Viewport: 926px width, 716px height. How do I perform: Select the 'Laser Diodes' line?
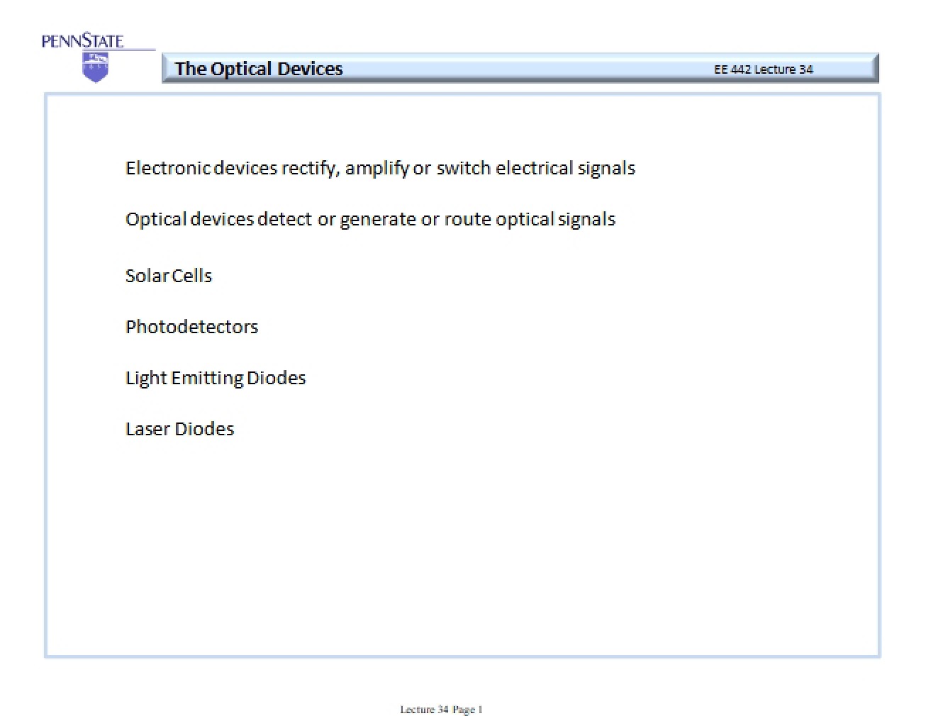(x=179, y=429)
